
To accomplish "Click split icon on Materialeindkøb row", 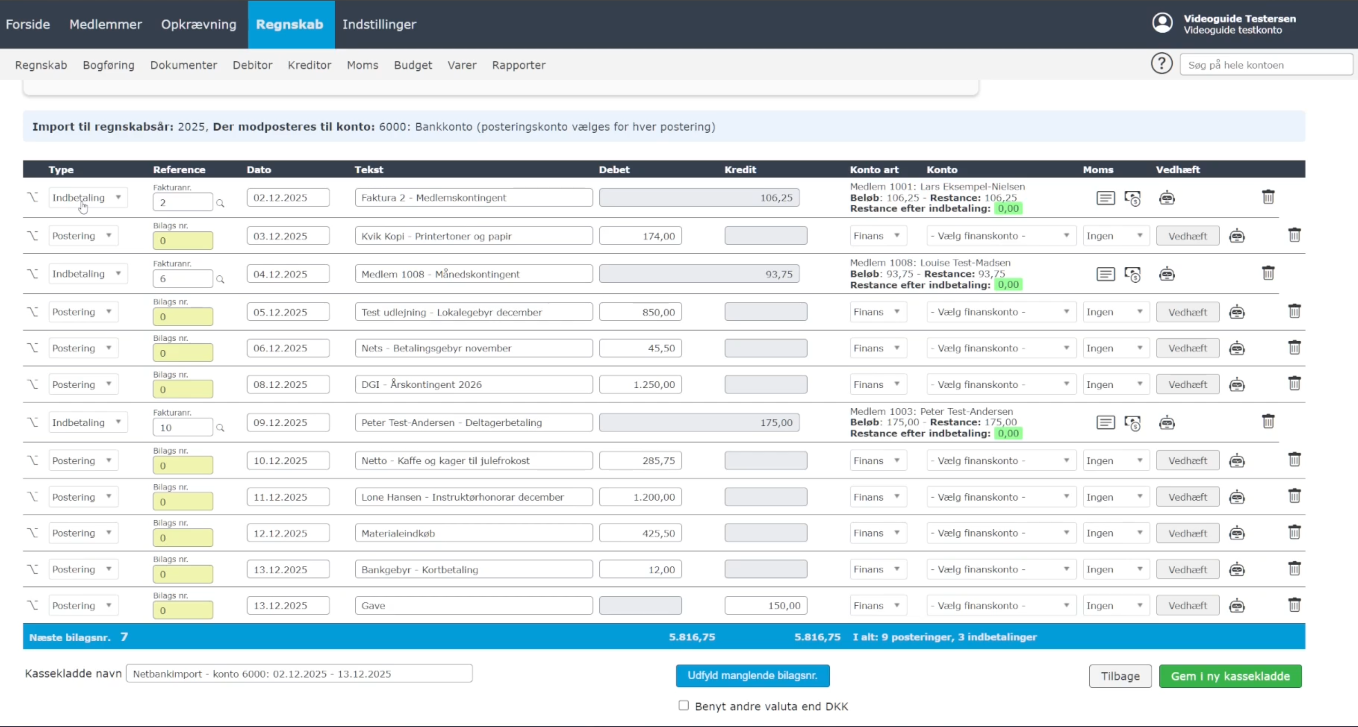I will pyautogui.click(x=33, y=533).
